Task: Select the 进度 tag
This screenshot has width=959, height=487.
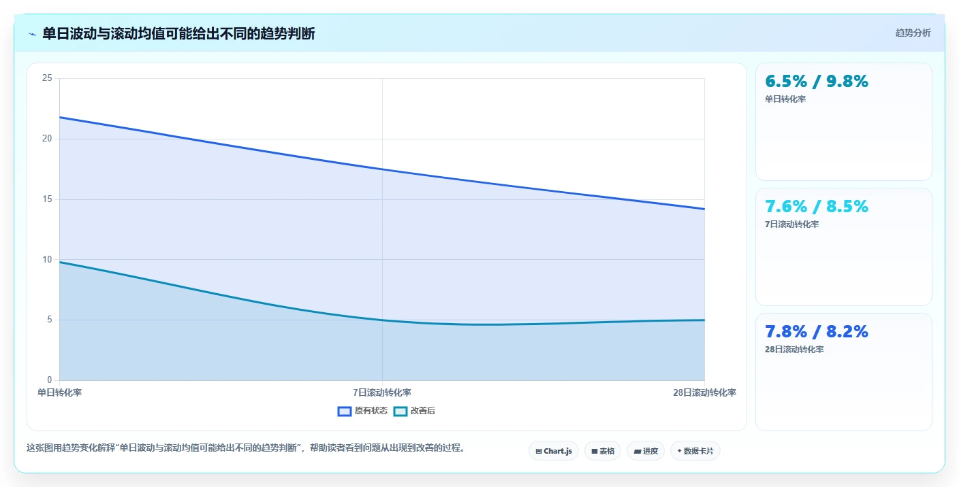Action: click(646, 451)
